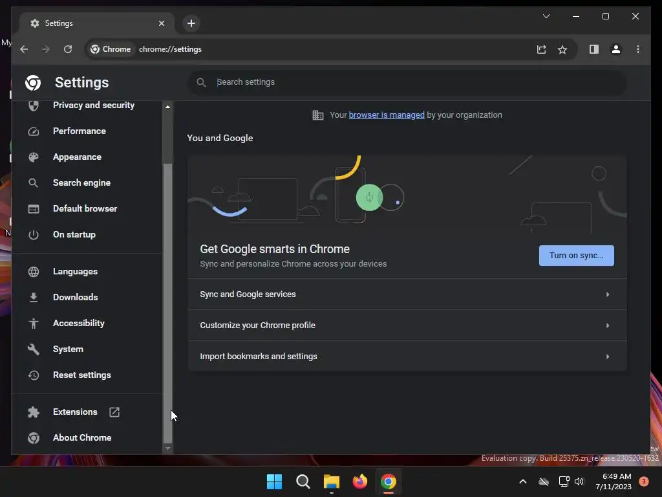Expand Import bookmarks and settings arrow
The image size is (662, 497).
608,357
